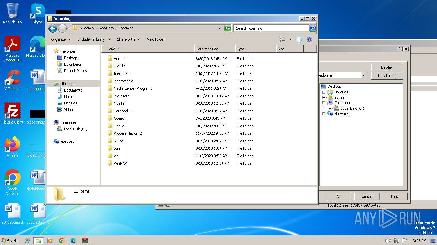Image resolution: width=437 pixels, height=245 pixels.
Task: Click New folder in Explorer toolbar
Action: pyautogui.click(x=156, y=39)
